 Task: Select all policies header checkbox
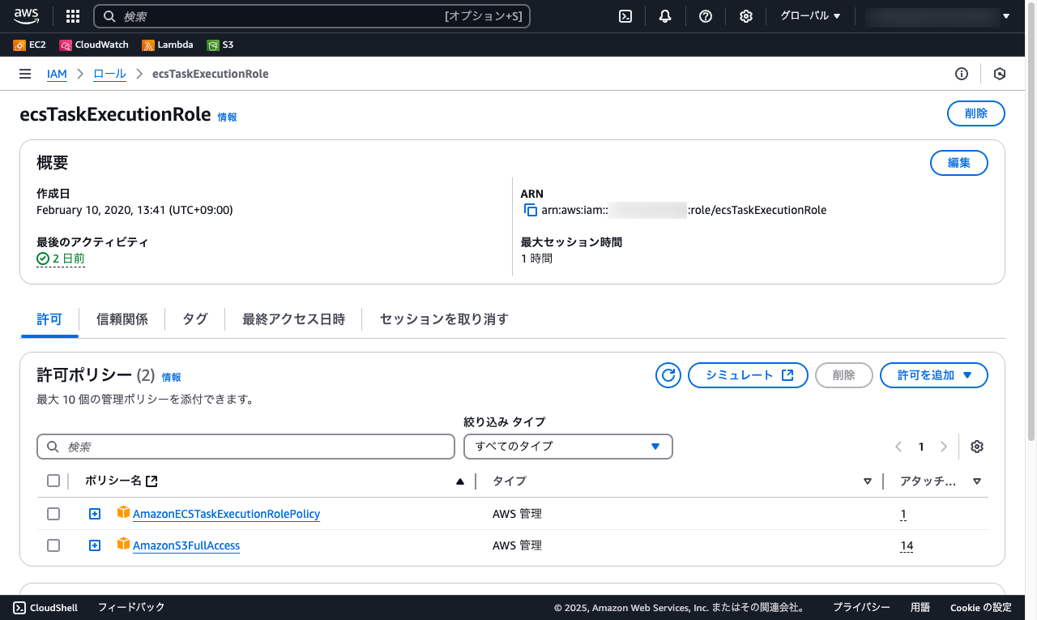pos(53,481)
